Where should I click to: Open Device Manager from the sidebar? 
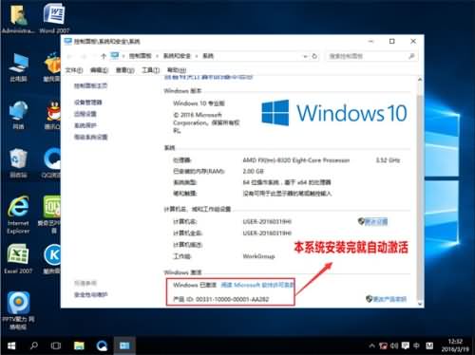point(88,103)
